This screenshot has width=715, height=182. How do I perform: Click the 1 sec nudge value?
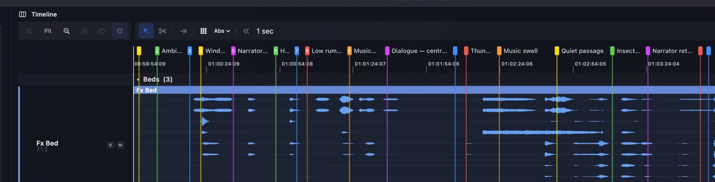coord(265,31)
